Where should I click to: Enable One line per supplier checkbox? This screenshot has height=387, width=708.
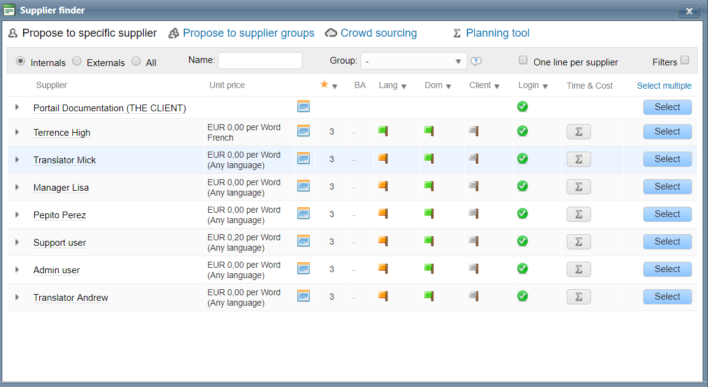[523, 61]
